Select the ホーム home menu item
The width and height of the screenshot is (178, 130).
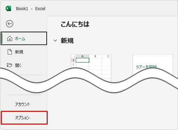pyautogui.click(x=24, y=38)
